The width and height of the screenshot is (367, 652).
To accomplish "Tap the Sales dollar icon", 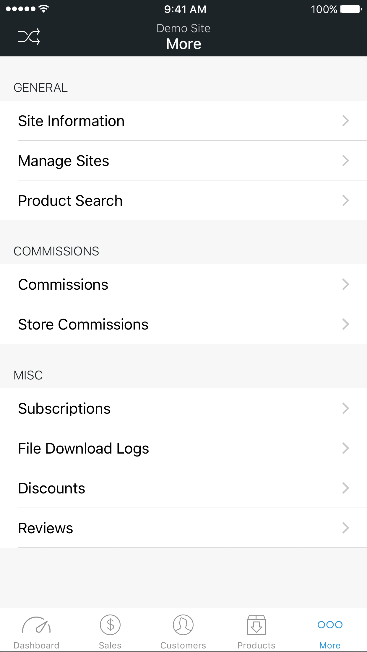I will pyautogui.click(x=110, y=625).
